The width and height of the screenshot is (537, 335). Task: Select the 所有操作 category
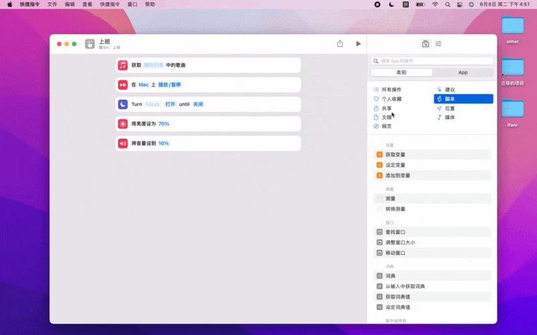pyautogui.click(x=391, y=90)
